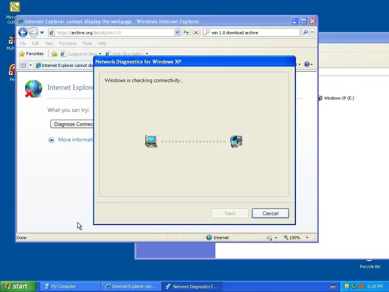
Task: Open the recent pages dropdown arrow
Action: (x=42, y=33)
